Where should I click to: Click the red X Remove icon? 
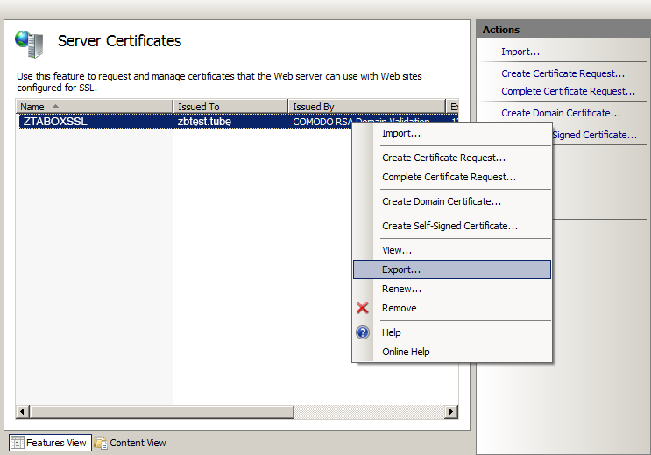pos(363,308)
